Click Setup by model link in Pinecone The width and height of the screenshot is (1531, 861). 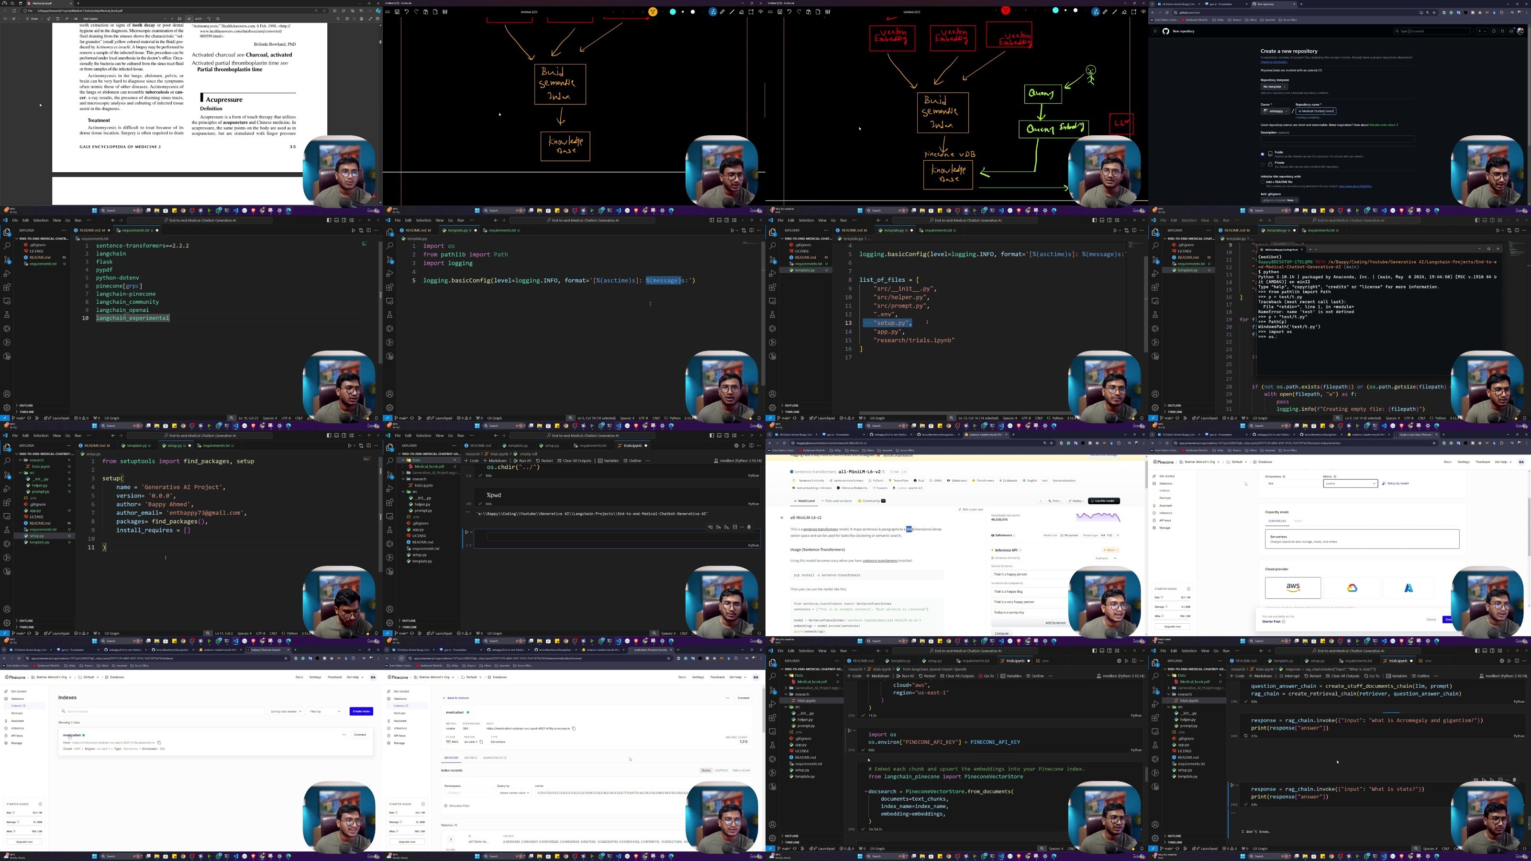click(x=1396, y=484)
